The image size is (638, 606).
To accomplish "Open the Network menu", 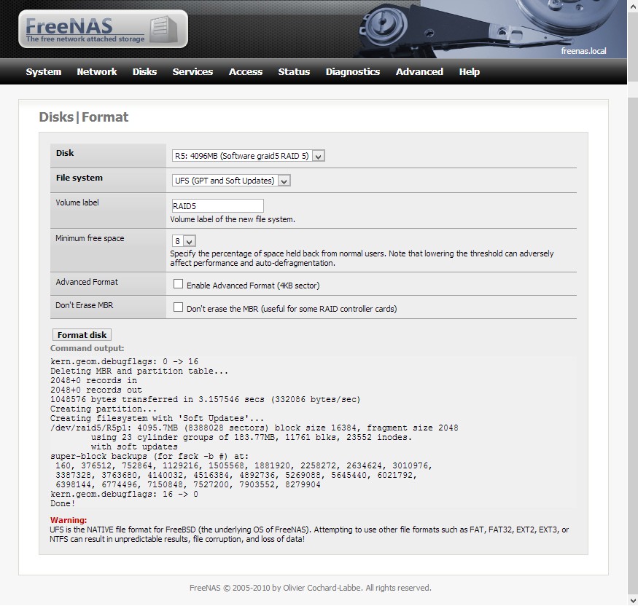I will pos(96,71).
